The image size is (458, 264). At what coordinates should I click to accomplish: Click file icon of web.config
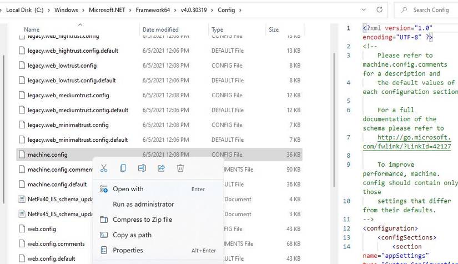point(22,228)
